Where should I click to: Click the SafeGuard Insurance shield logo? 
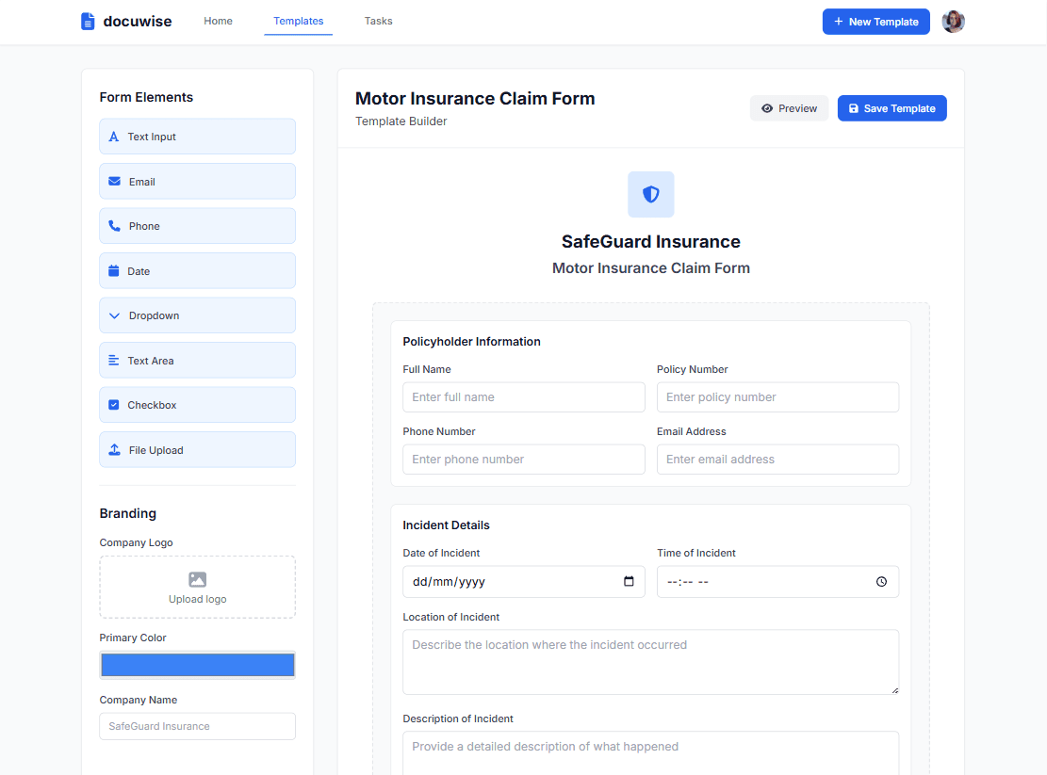(x=650, y=194)
